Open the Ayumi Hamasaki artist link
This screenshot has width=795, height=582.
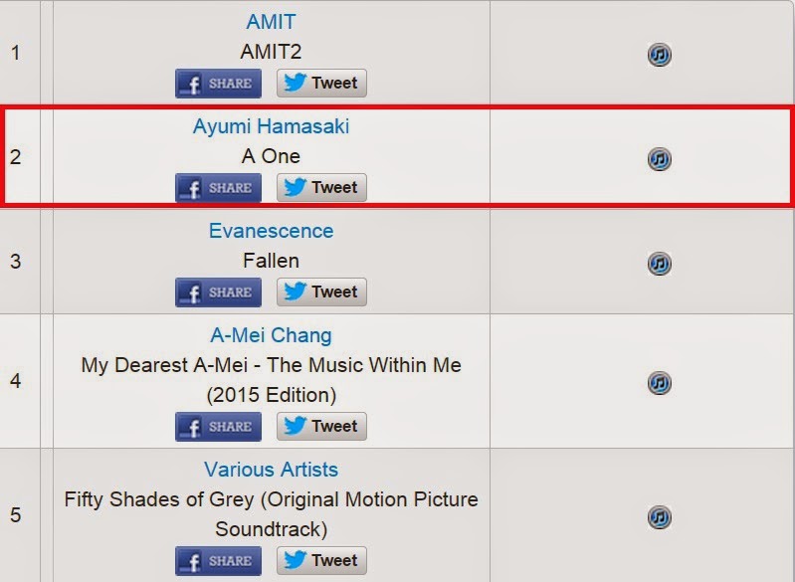click(x=271, y=126)
